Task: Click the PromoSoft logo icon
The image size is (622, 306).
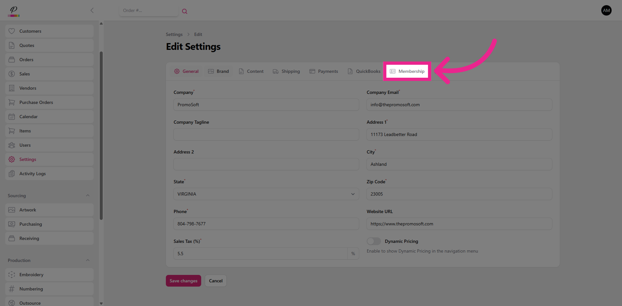Action: click(x=14, y=11)
